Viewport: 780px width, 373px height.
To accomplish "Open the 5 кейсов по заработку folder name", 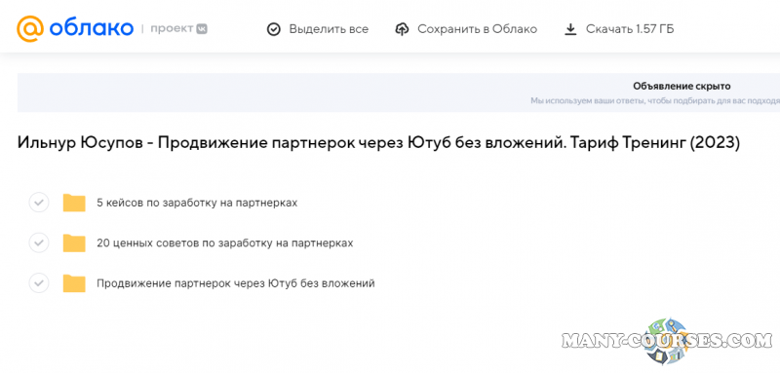I will pyautogui.click(x=197, y=203).
